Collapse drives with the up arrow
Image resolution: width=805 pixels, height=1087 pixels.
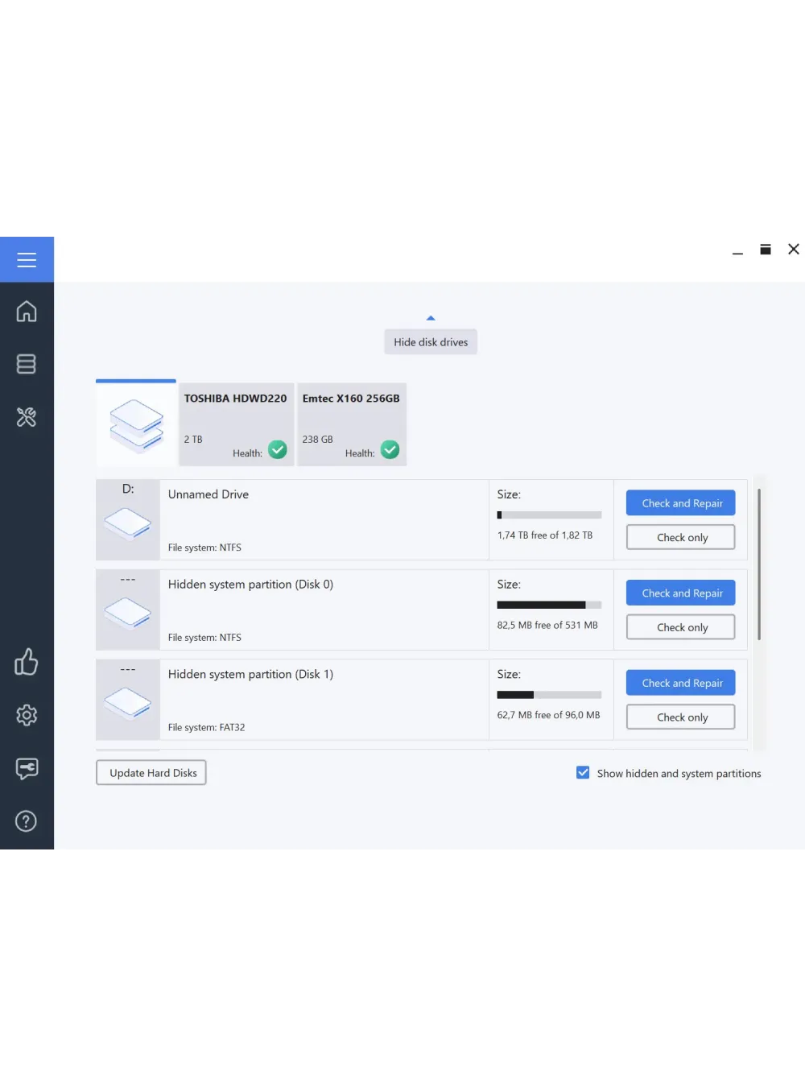(431, 318)
